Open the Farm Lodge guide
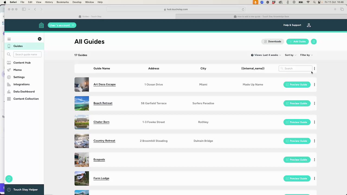This screenshot has height=195, width=347. [x=101, y=178]
